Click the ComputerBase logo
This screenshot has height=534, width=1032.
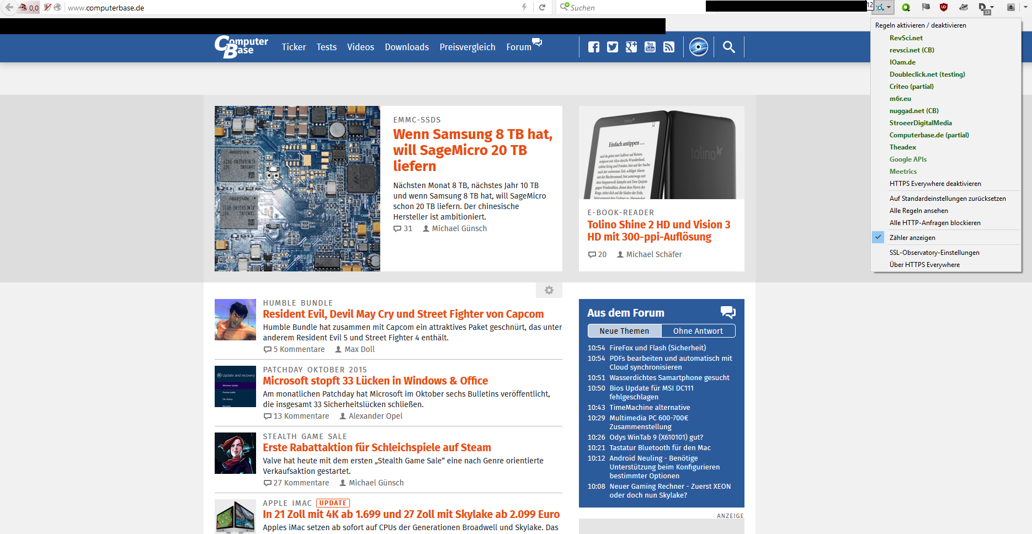pyautogui.click(x=241, y=47)
